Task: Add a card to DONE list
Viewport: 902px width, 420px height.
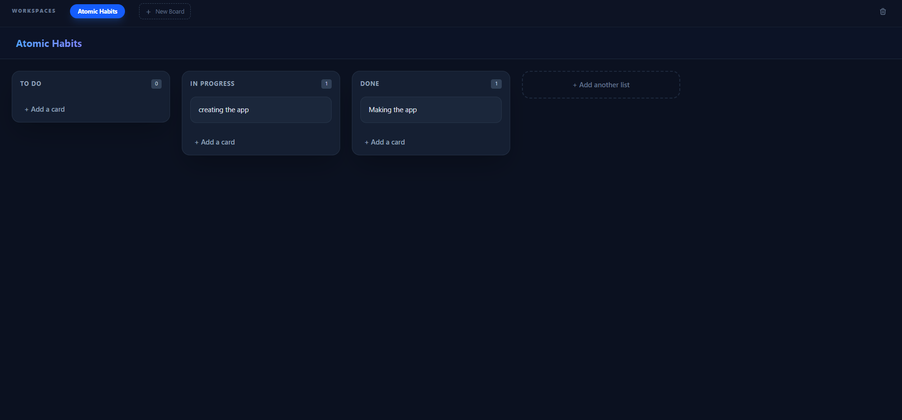Action: coord(385,142)
